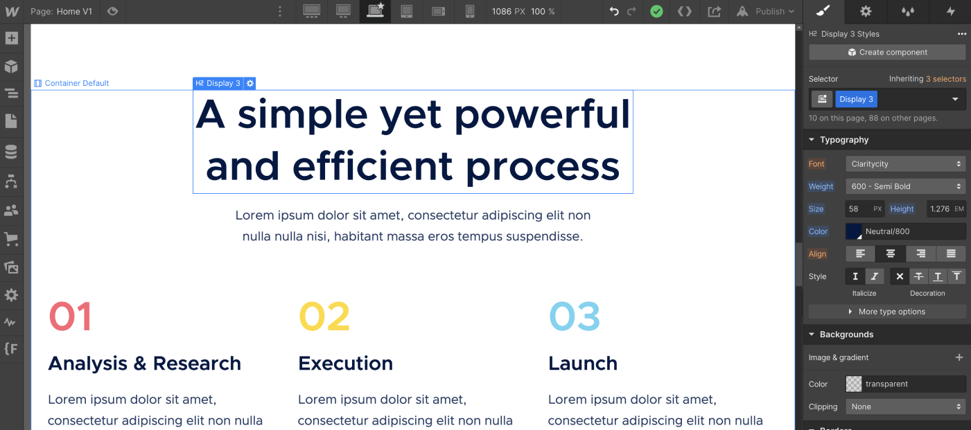Toggle italic styling for the heading

click(874, 276)
